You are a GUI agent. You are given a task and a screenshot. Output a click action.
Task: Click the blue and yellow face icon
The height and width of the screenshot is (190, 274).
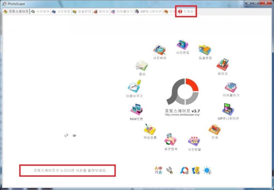(196, 170)
